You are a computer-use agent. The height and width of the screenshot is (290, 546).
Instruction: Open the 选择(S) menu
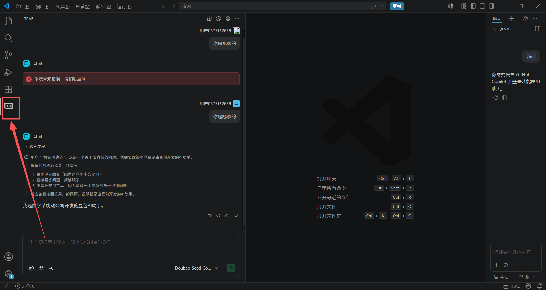[x=62, y=6]
